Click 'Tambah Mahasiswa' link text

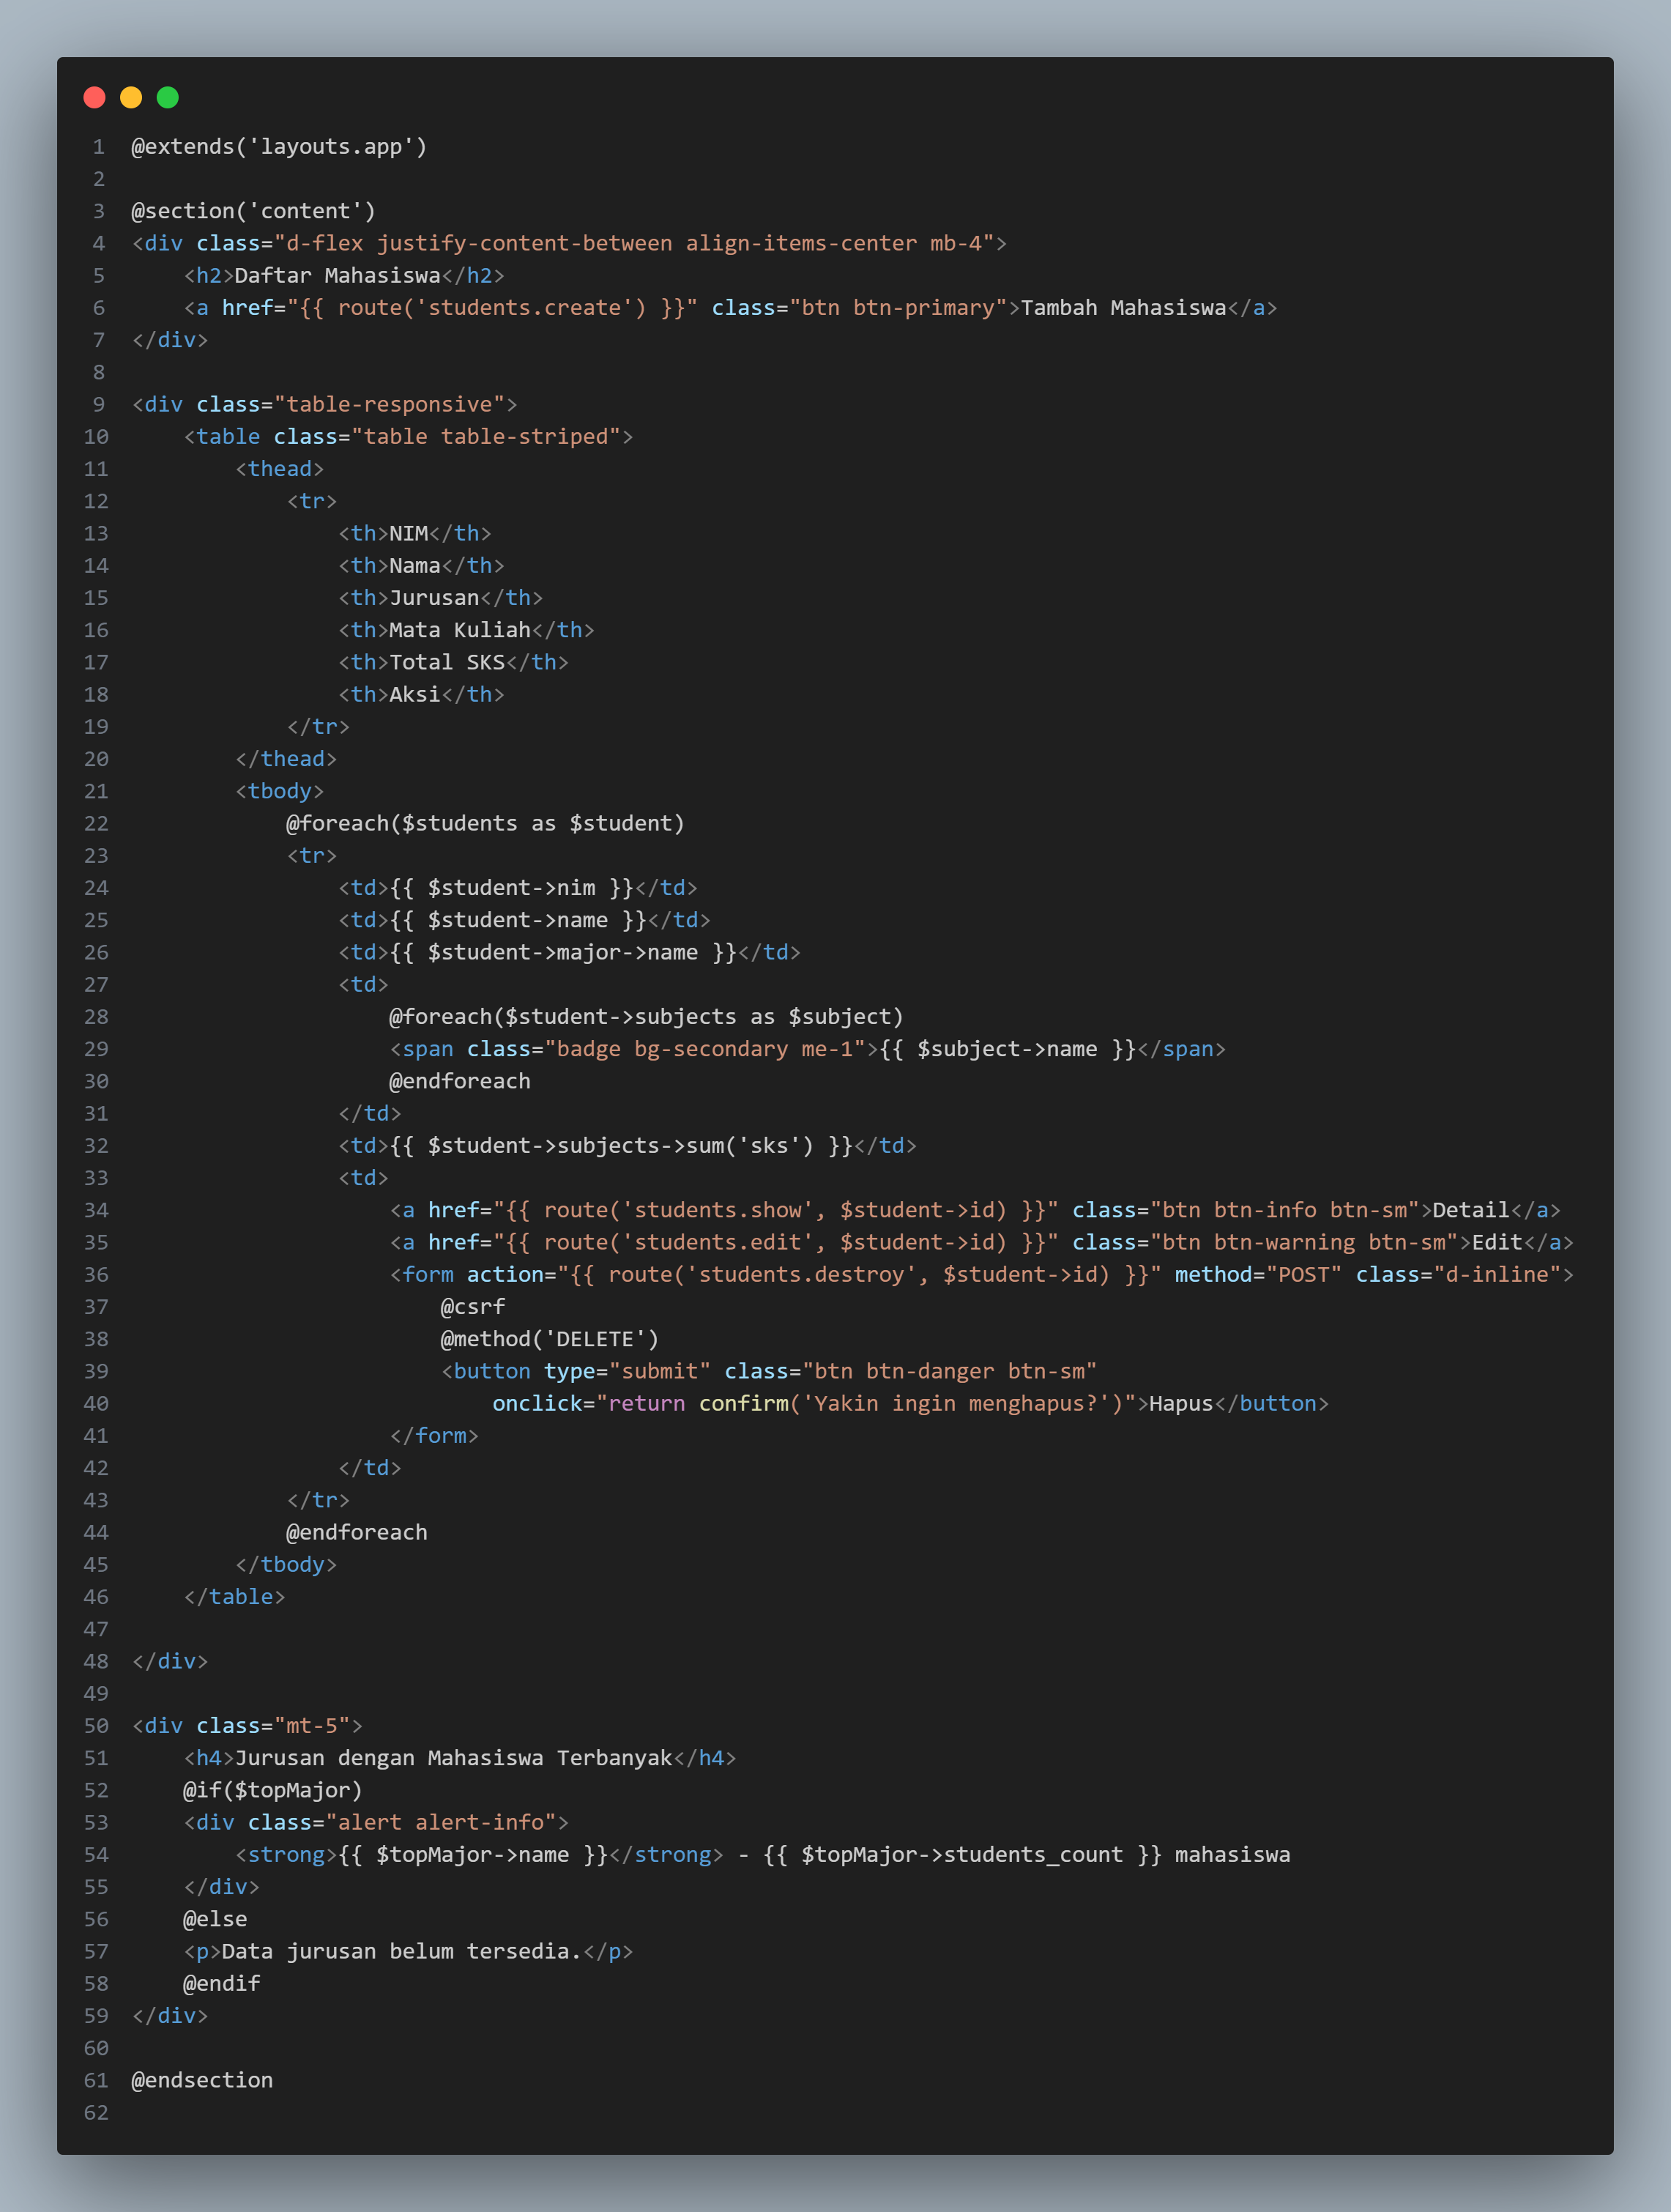point(1123,308)
